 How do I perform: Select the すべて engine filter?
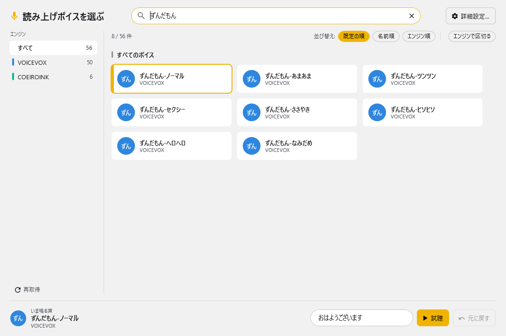click(53, 48)
